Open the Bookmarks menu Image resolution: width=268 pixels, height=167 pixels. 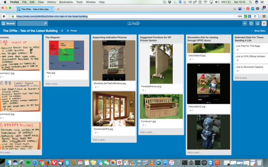click(x=66, y=2)
